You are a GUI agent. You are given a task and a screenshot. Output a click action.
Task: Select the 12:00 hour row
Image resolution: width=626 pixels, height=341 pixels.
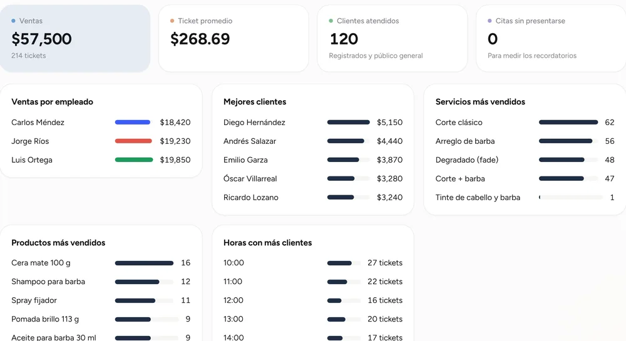[x=313, y=300]
